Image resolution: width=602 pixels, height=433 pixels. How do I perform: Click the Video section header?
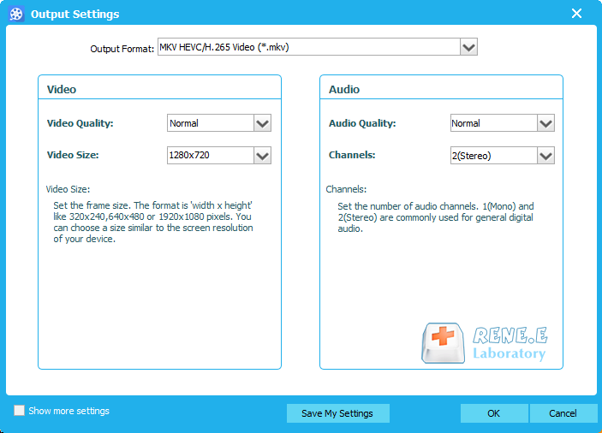click(62, 89)
